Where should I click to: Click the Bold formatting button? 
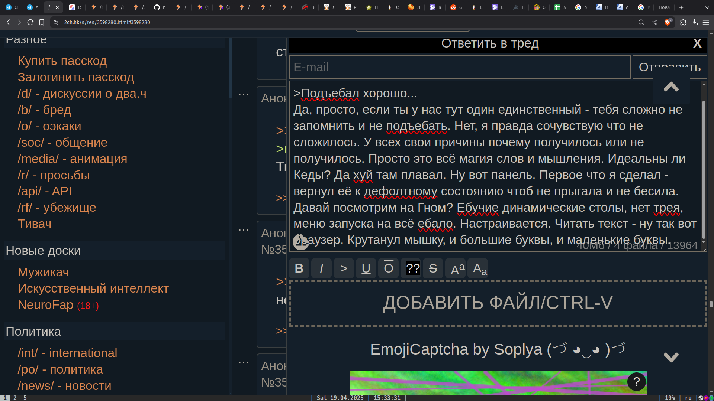tap(299, 268)
